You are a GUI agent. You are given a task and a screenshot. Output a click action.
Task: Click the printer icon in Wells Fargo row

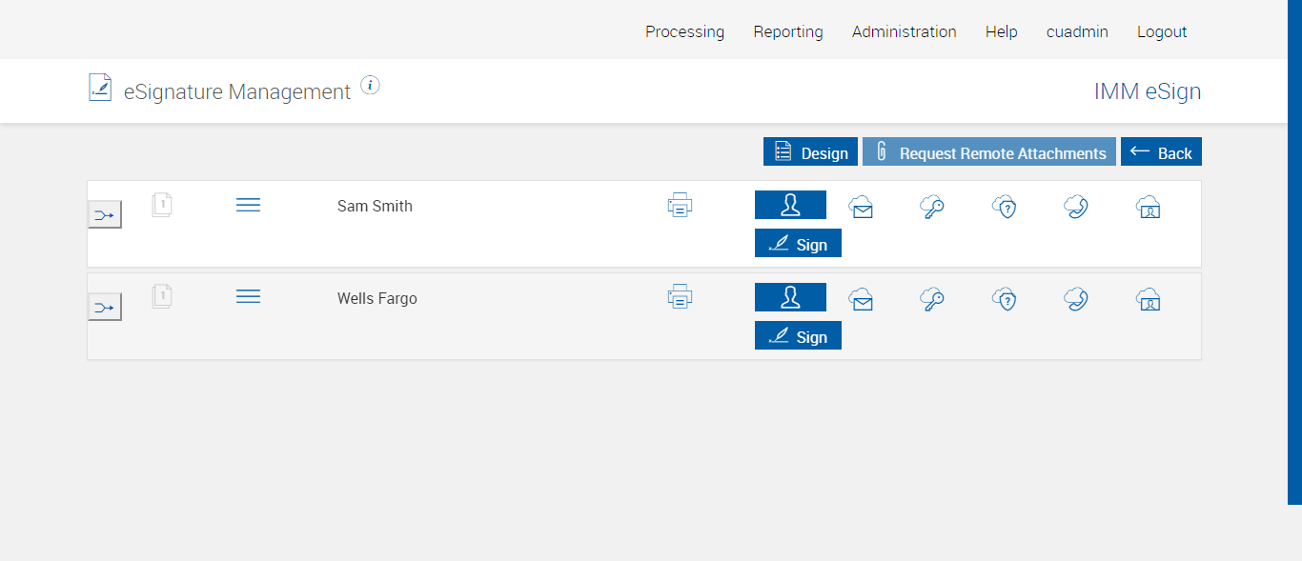point(680,297)
